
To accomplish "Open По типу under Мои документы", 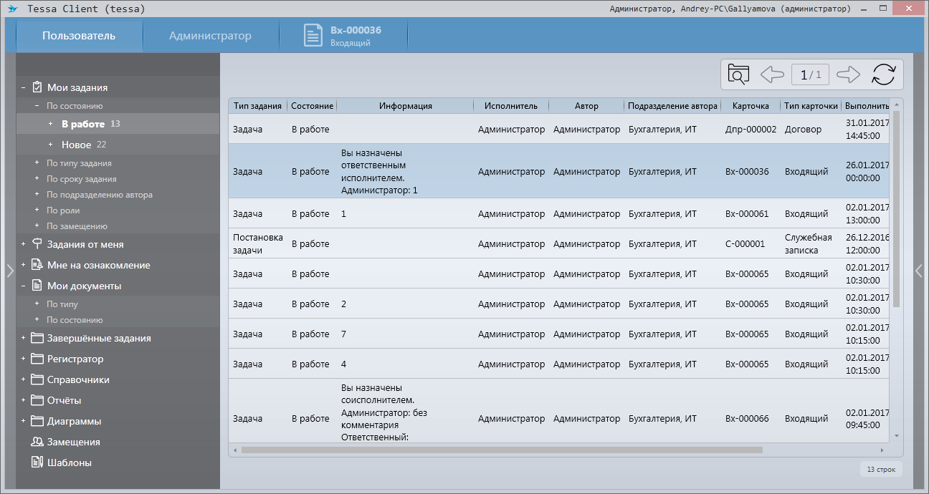I will pos(62,304).
